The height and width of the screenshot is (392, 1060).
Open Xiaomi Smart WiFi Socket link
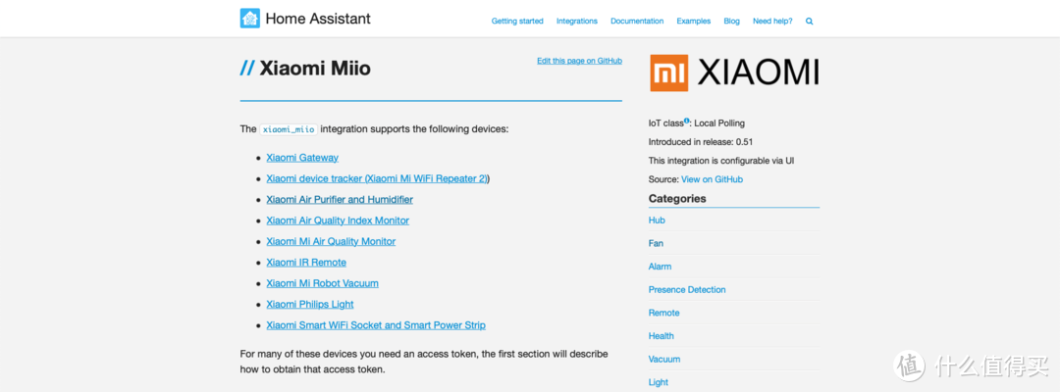(376, 325)
